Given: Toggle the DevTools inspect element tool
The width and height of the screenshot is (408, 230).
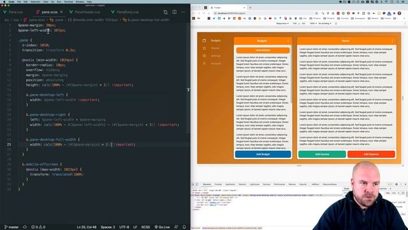Looking at the screenshot, I should (193, 185).
